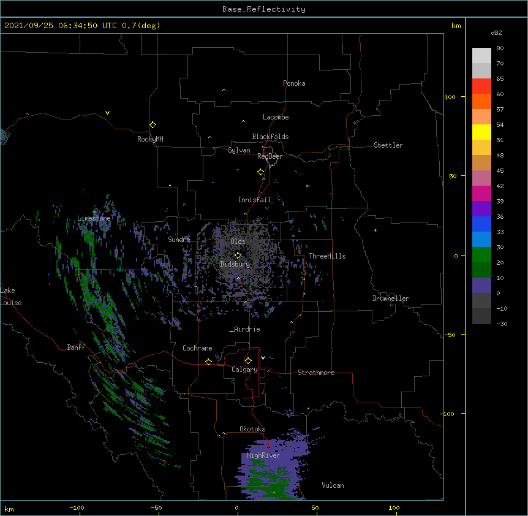Select the yellow diamond marker above Calgary label
Viewport: 528px width, 516px height.
coord(248,361)
